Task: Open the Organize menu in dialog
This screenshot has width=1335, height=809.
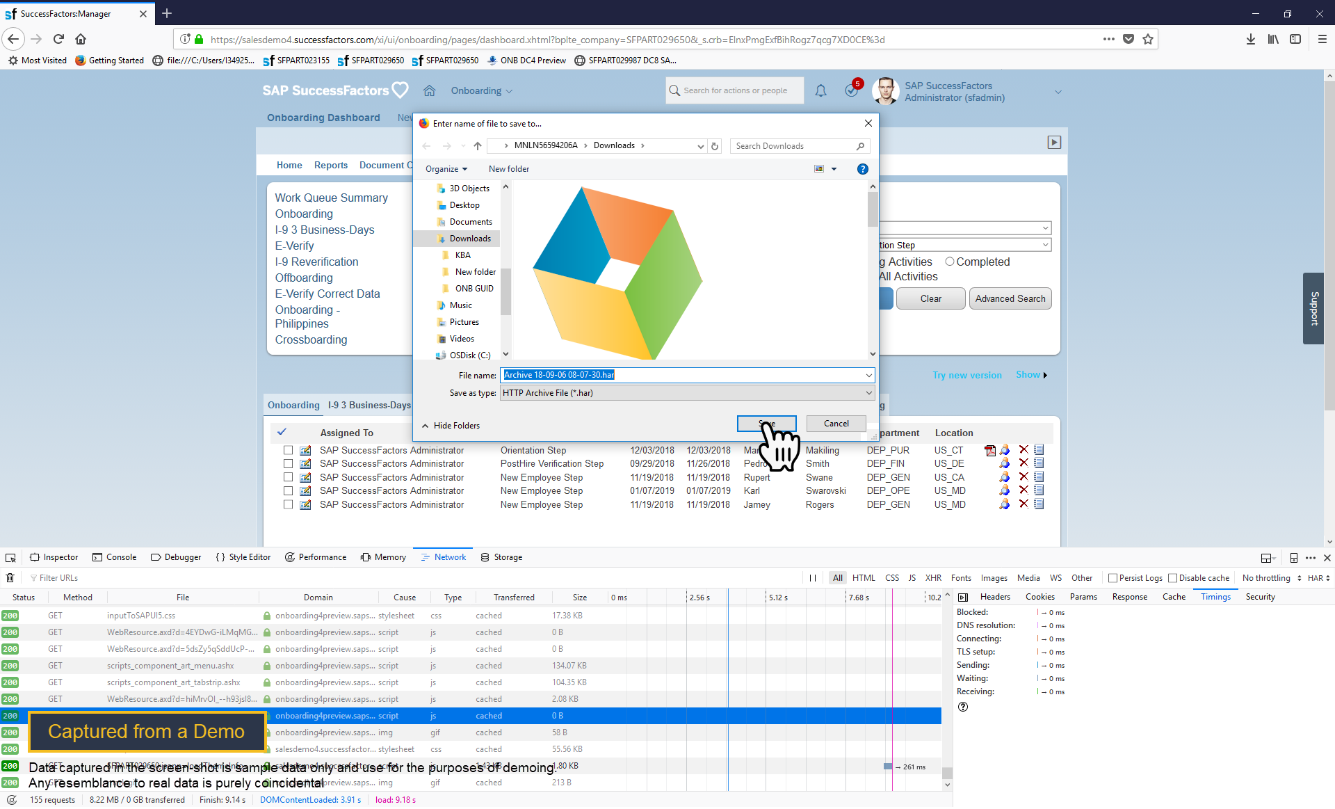Action: pos(446,169)
